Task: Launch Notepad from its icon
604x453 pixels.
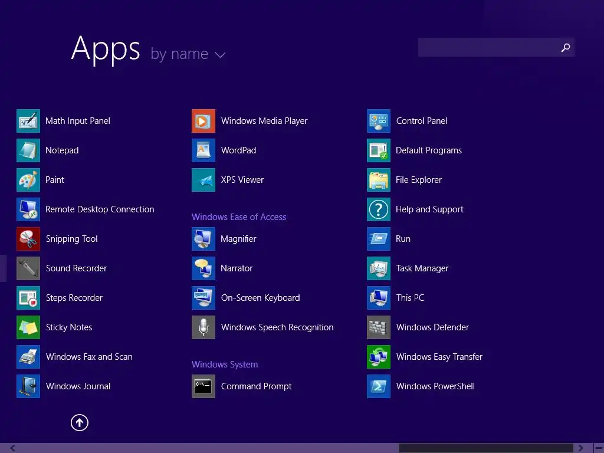Action: (x=28, y=150)
